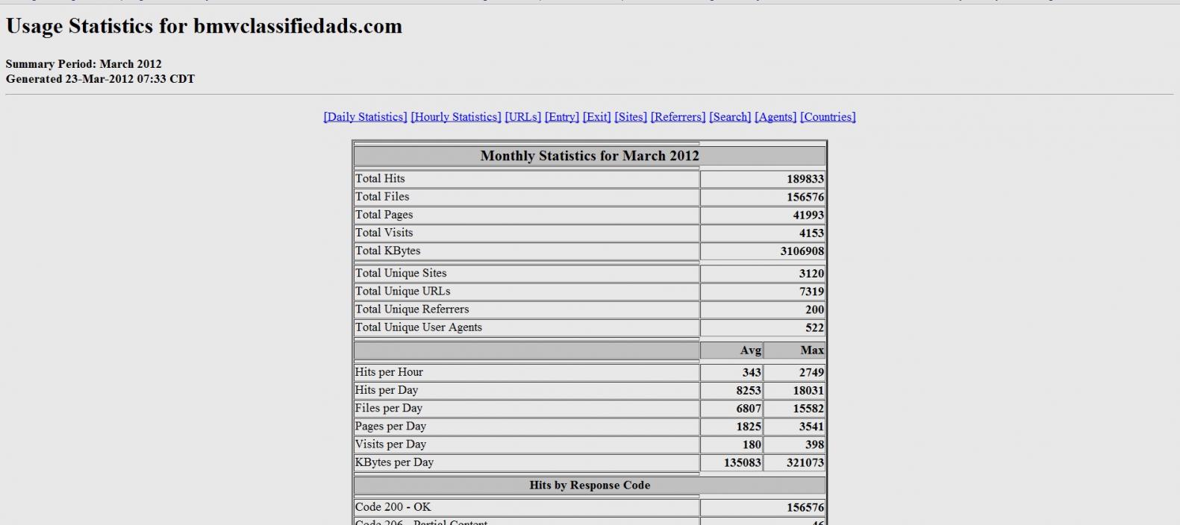Select the 'Total KBytes' row label
1180x525 pixels.
[x=388, y=251]
